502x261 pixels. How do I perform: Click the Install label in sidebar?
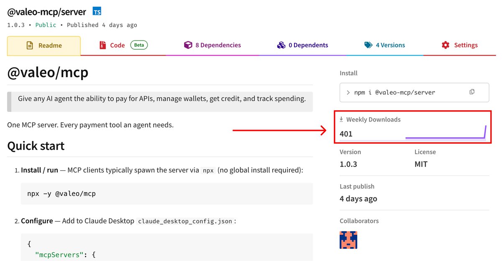pyautogui.click(x=348, y=73)
